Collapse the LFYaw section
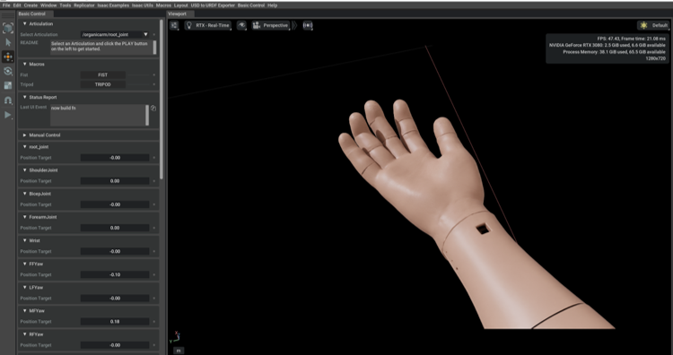 (25, 287)
